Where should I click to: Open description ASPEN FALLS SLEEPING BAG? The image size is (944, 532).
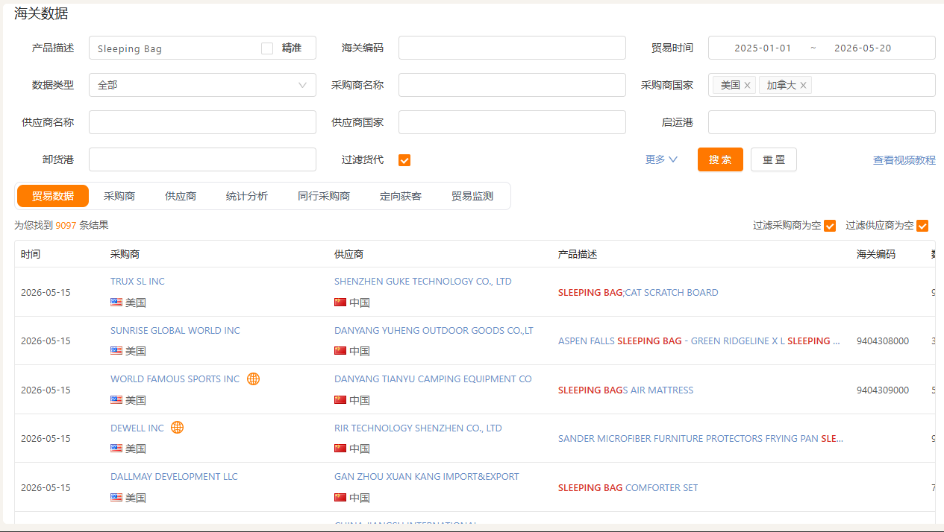click(699, 341)
